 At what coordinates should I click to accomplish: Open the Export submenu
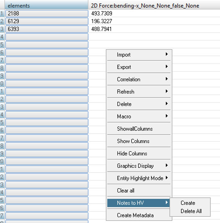point(139,67)
